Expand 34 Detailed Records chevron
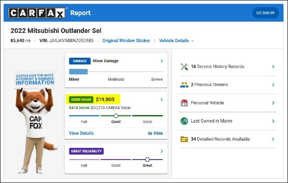Image resolution: width=288 pixels, height=183 pixels. pos(273,139)
